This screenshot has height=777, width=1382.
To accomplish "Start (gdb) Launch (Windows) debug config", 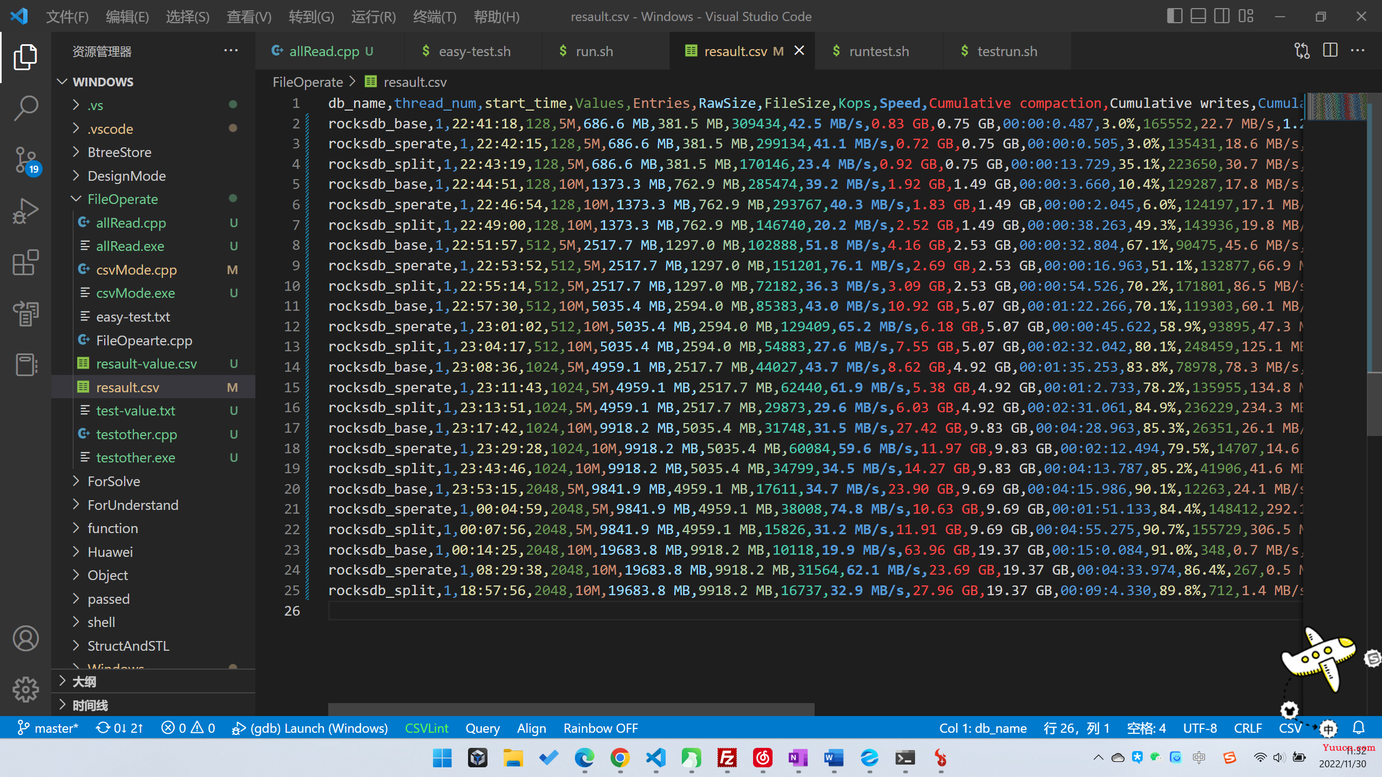I will coord(310,728).
